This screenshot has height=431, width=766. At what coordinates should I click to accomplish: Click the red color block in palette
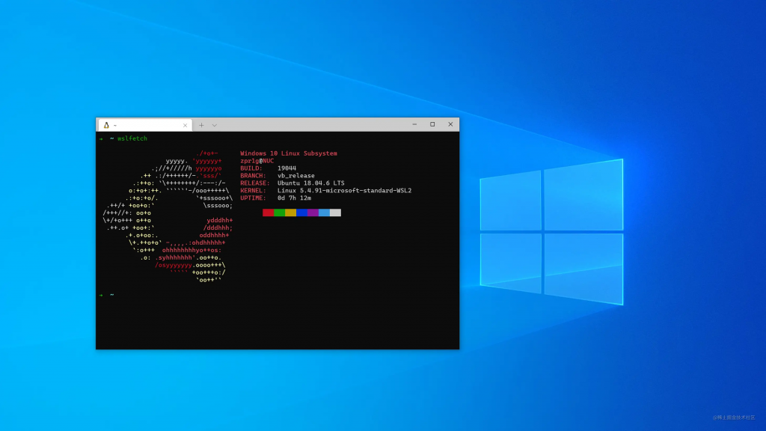click(x=269, y=213)
